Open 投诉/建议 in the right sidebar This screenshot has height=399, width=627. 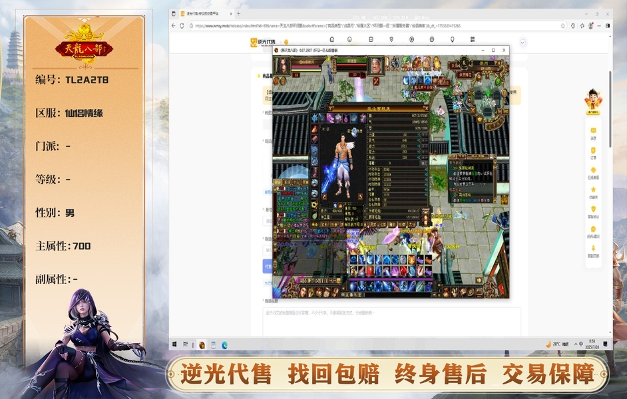point(594,231)
